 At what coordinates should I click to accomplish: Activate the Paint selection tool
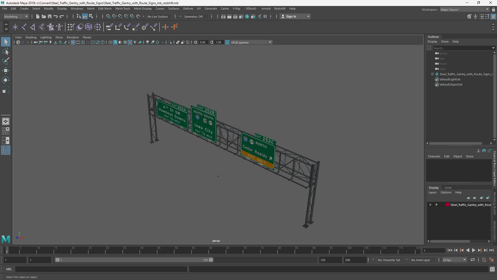[6, 61]
